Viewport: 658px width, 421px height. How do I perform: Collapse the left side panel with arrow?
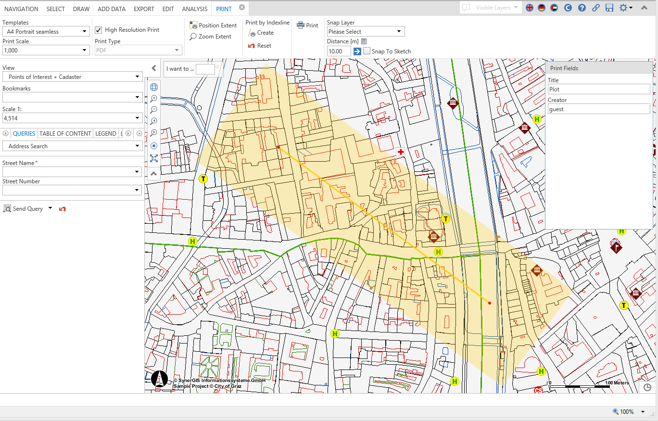154,68
